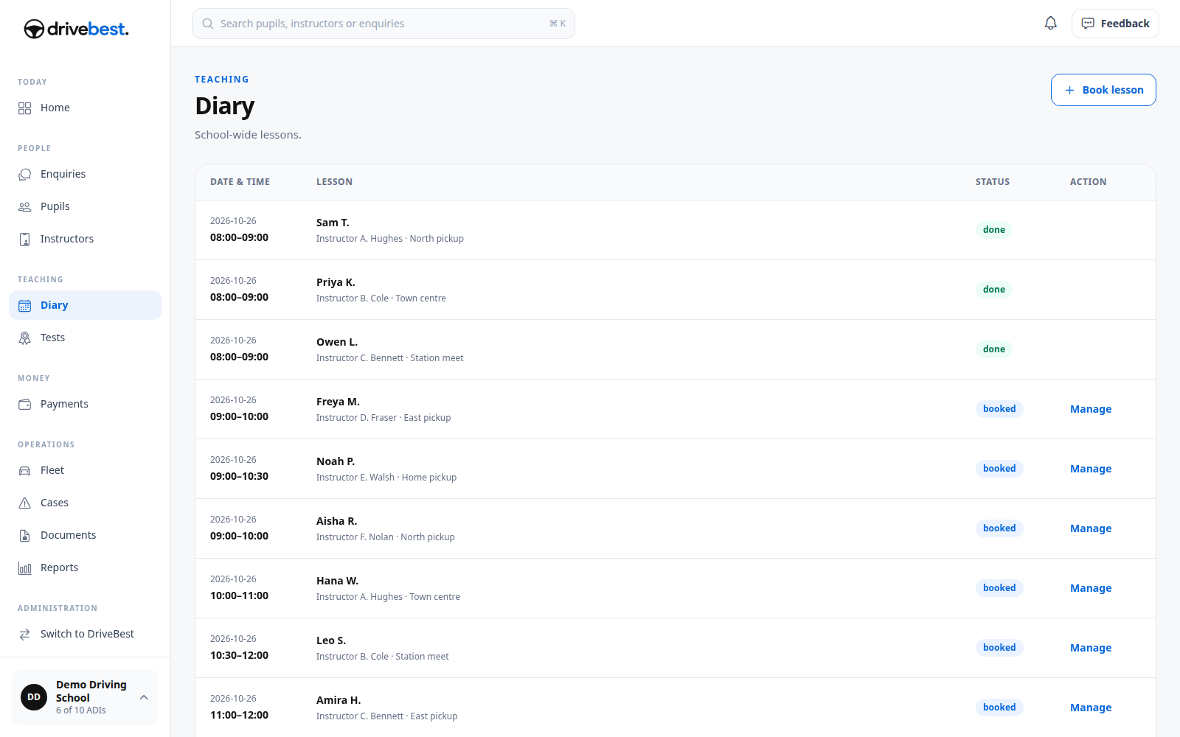Open Pupils in the sidebar
This screenshot has height=737, width=1180.
[x=85, y=206]
